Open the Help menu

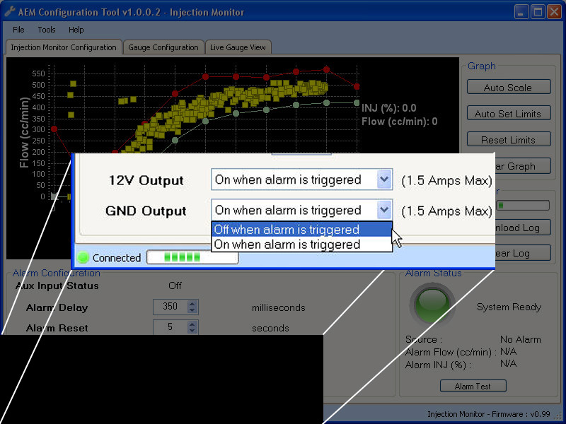pyautogui.click(x=76, y=30)
